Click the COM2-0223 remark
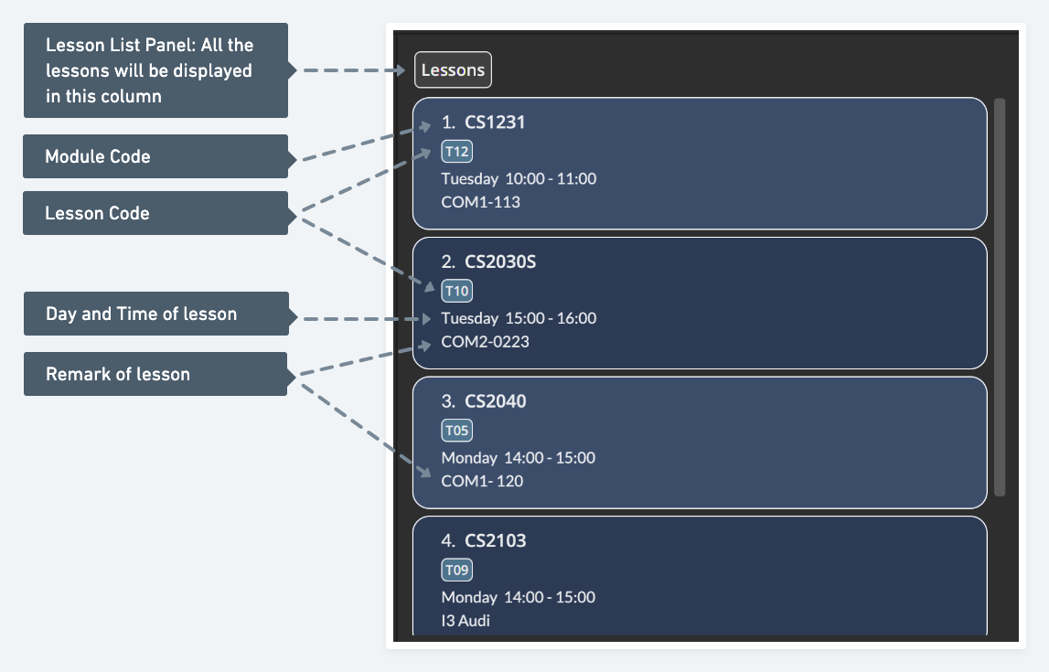Image resolution: width=1049 pixels, height=672 pixels. pyautogui.click(x=485, y=342)
